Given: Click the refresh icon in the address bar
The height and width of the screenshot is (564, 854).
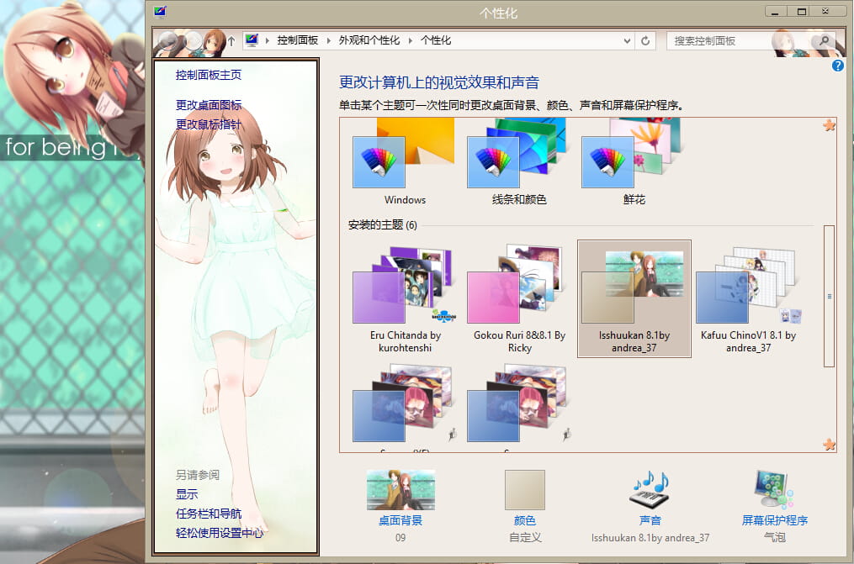Looking at the screenshot, I should pyautogui.click(x=644, y=40).
